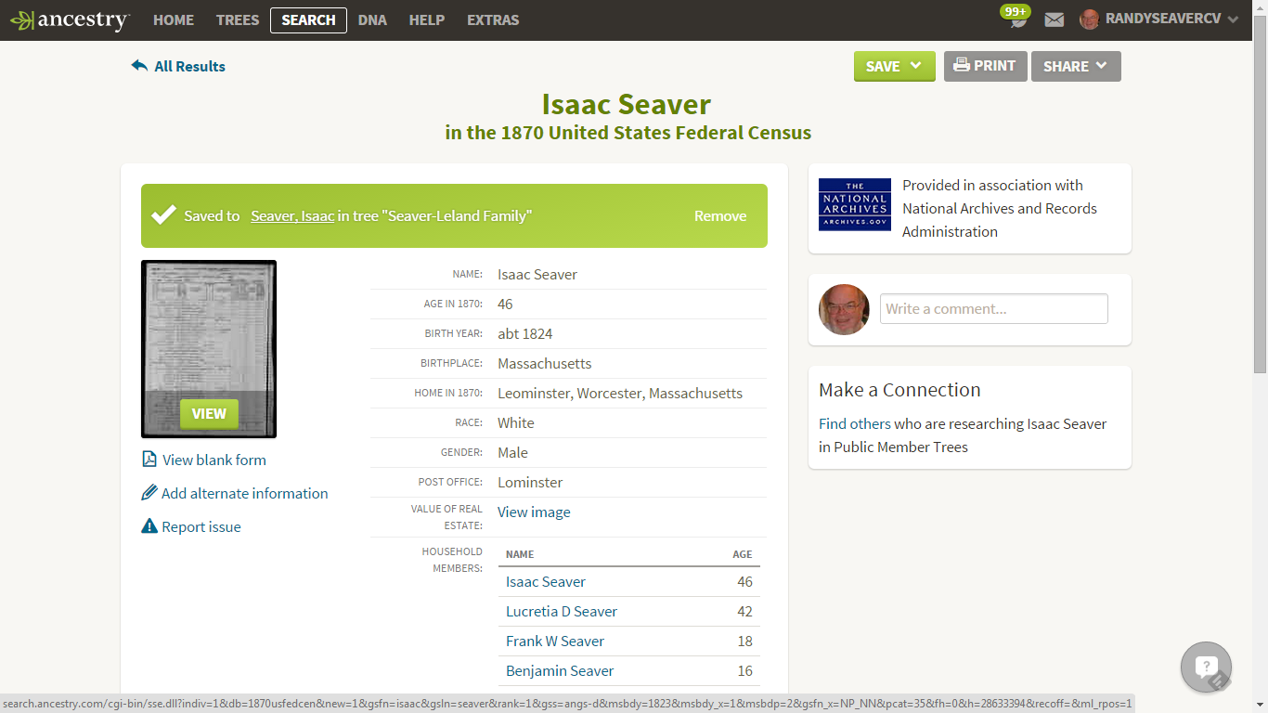The image size is (1268, 713).
Task: Open the Seaver, Isaac tree link
Action: 291,215
